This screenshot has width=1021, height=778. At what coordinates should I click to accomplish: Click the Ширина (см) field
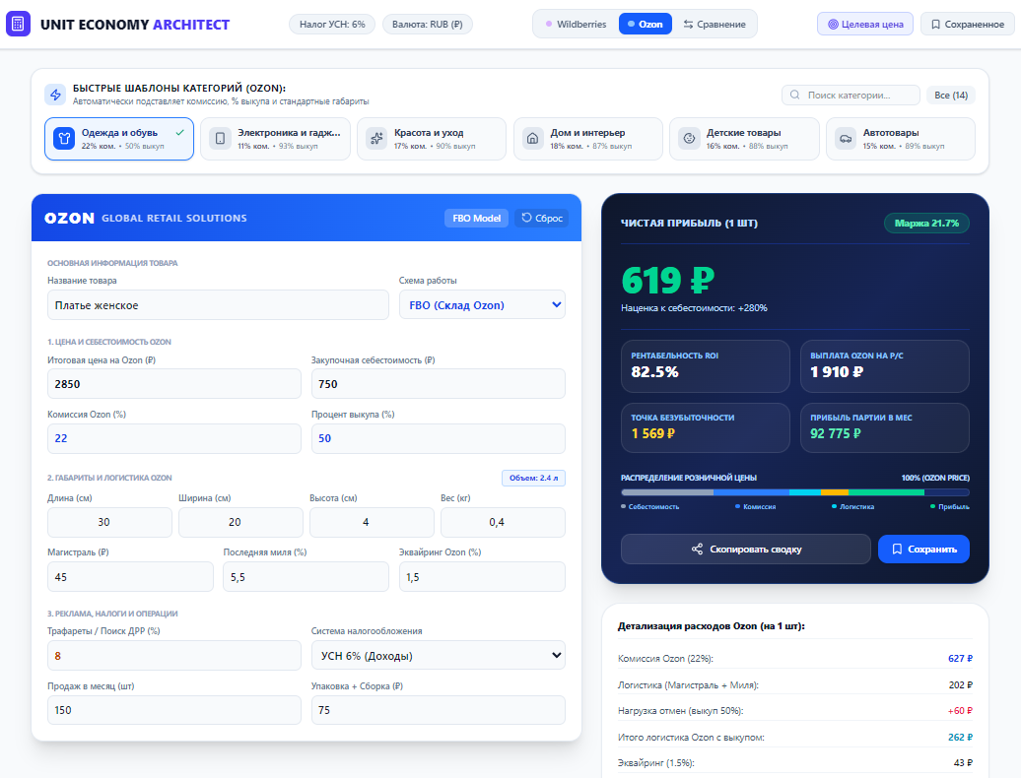coord(240,522)
